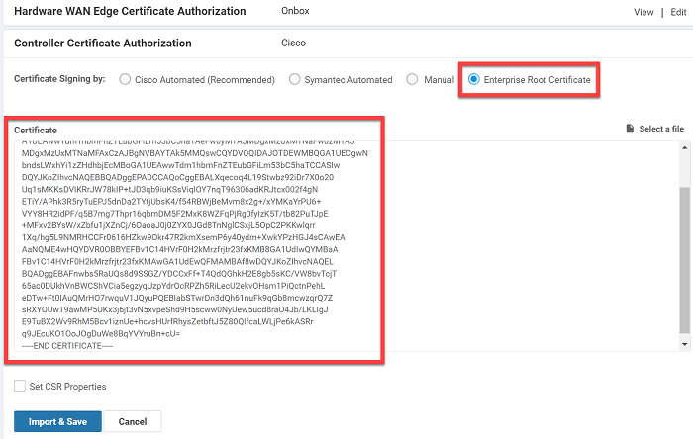Click the Certificate field label

[35, 131]
